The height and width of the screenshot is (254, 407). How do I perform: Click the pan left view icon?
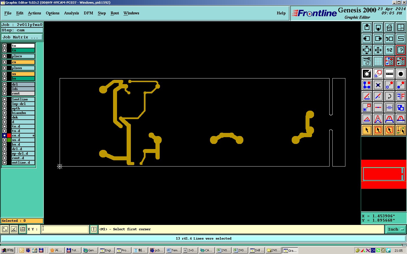tap(367, 39)
